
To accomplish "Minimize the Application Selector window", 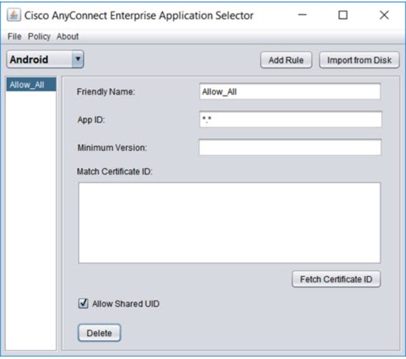I will coord(302,15).
